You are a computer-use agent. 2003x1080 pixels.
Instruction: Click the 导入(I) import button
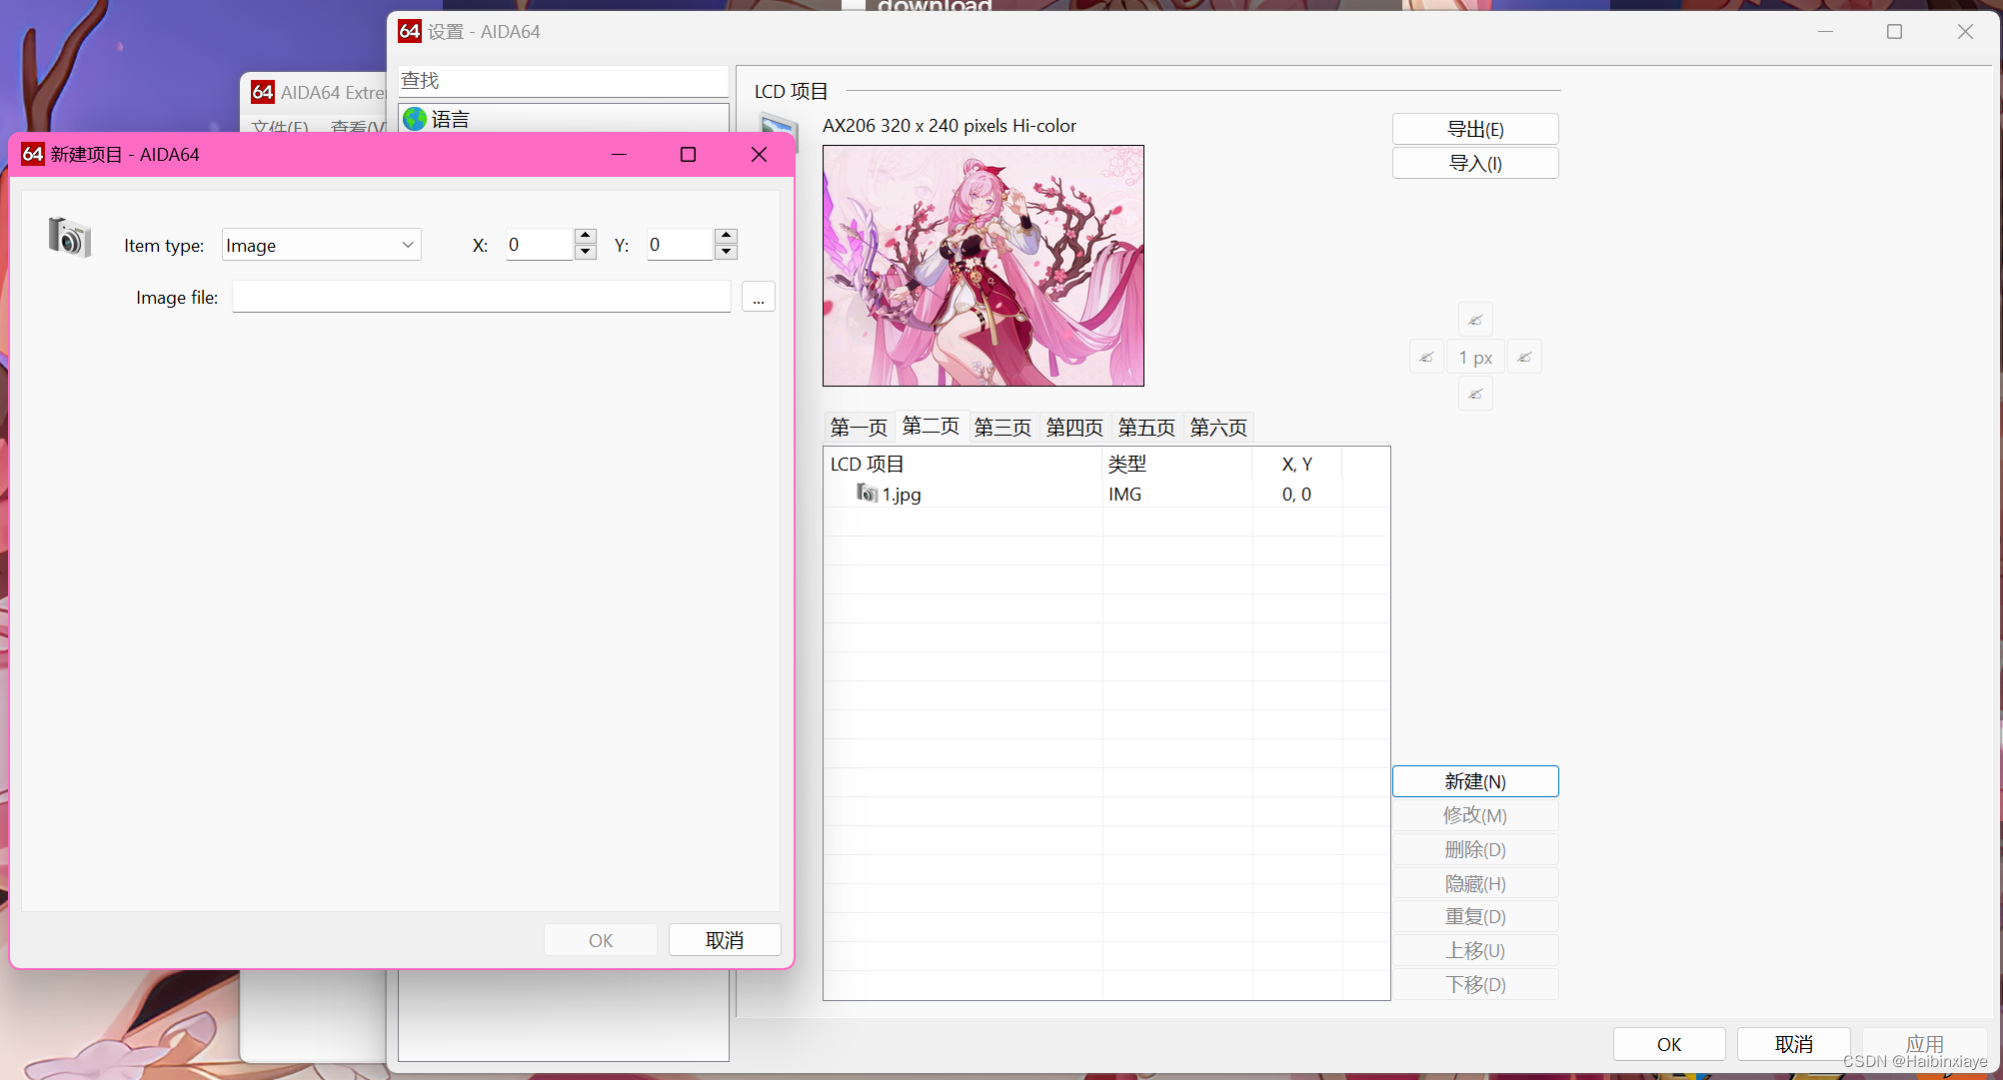(x=1474, y=163)
